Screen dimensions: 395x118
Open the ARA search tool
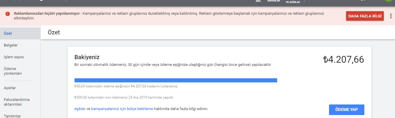click(x=258, y=1)
